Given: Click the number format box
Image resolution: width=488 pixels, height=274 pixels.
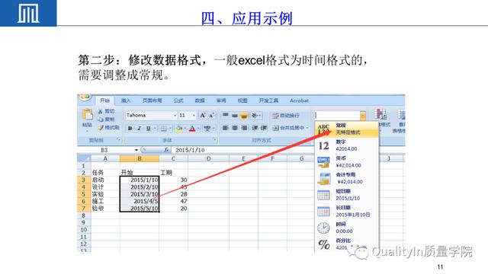Looking at the screenshot, I should pyautogui.click(x=337, y=116).
